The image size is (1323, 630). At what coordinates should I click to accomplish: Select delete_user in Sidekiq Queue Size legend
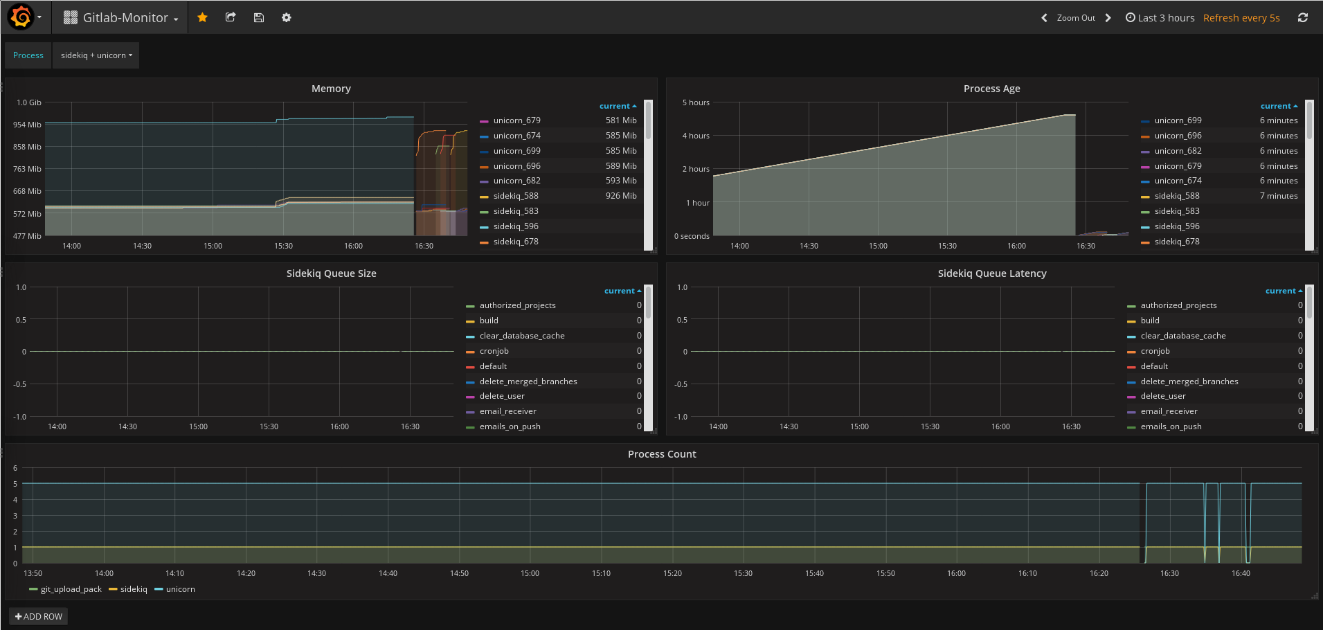coord(502,396)
